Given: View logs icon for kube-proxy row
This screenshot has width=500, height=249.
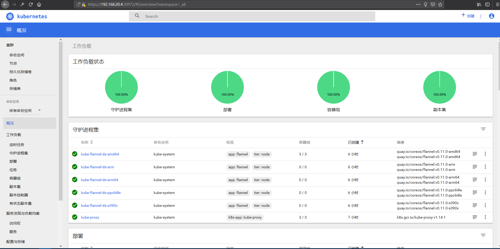Looking at the screenshot, I should (x=475, y=217).
